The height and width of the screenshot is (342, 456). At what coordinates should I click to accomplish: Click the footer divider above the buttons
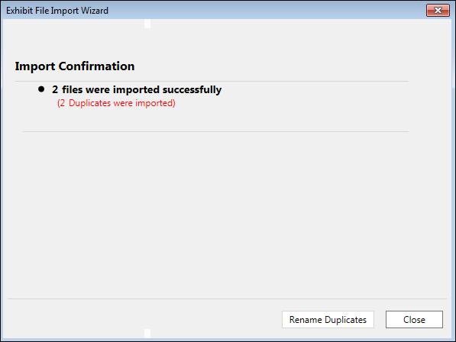pos(227,298)
